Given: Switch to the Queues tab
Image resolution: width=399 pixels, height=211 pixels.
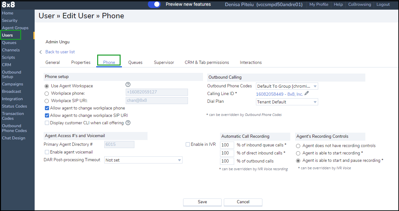Looking at the screenshot, I should tap(135, 62).
